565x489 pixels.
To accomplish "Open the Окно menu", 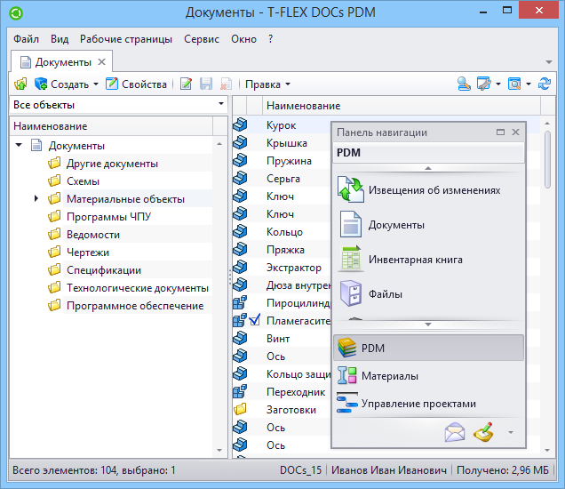I will (x=244, y=39).
